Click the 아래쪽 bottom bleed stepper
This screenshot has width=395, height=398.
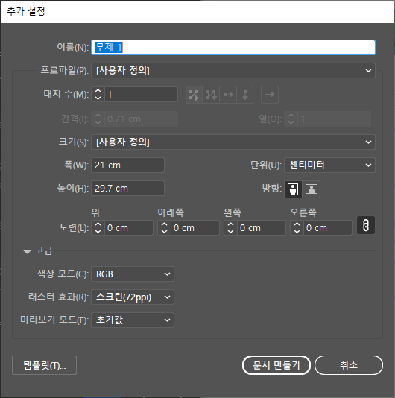click(164, 227)
